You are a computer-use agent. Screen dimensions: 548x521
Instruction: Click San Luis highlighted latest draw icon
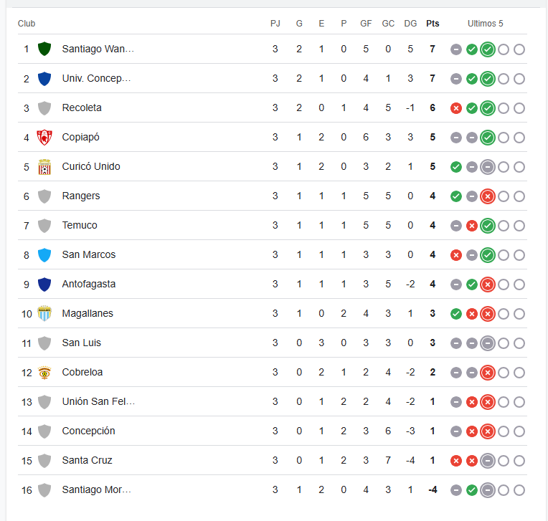click(x=488, y=343)
